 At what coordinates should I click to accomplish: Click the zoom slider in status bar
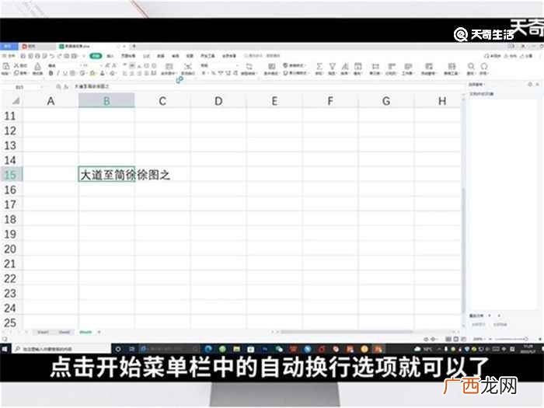point(511,339)
